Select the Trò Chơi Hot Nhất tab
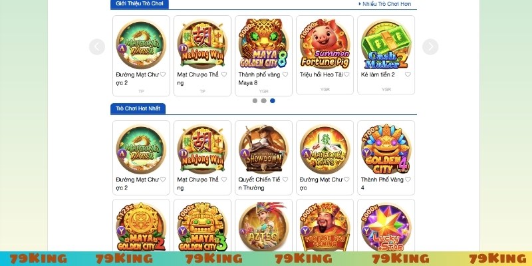This screenshot has height=266, width=532. point(138,108)
